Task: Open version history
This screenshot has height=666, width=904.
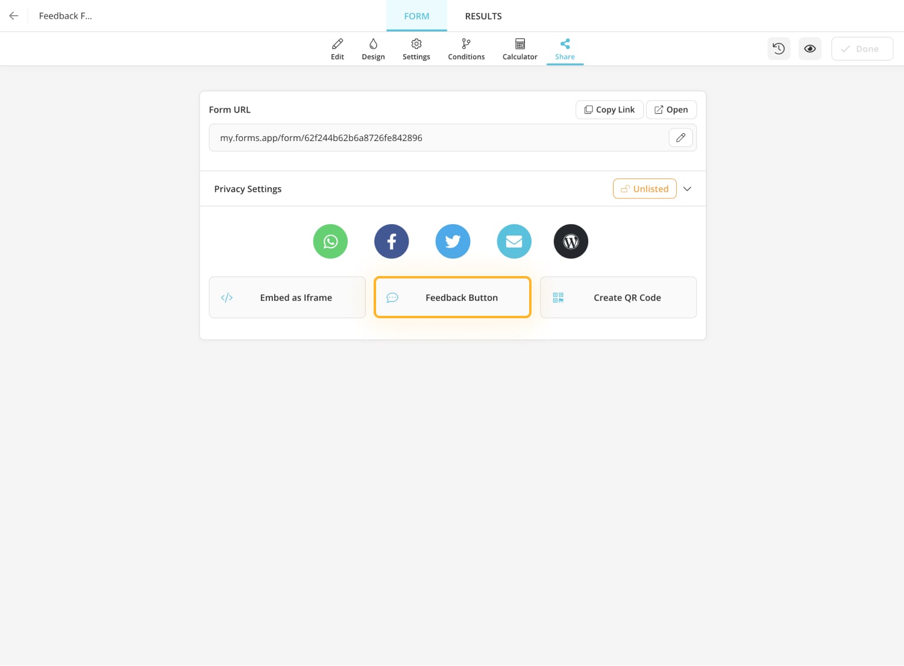Action: 778,48
